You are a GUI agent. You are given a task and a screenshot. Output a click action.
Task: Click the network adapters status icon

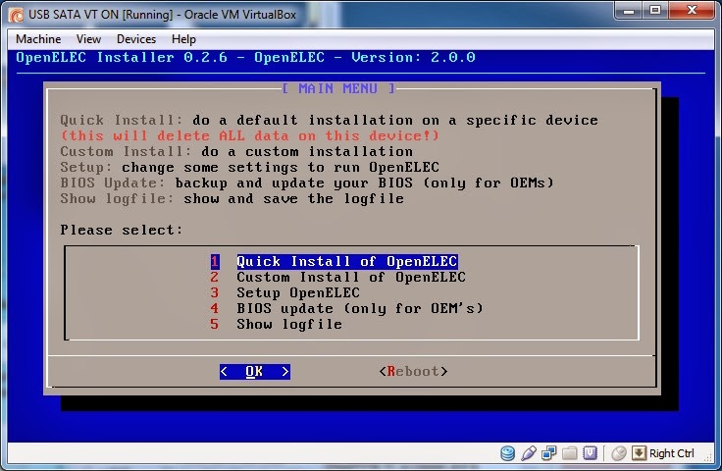pos(549,453)
